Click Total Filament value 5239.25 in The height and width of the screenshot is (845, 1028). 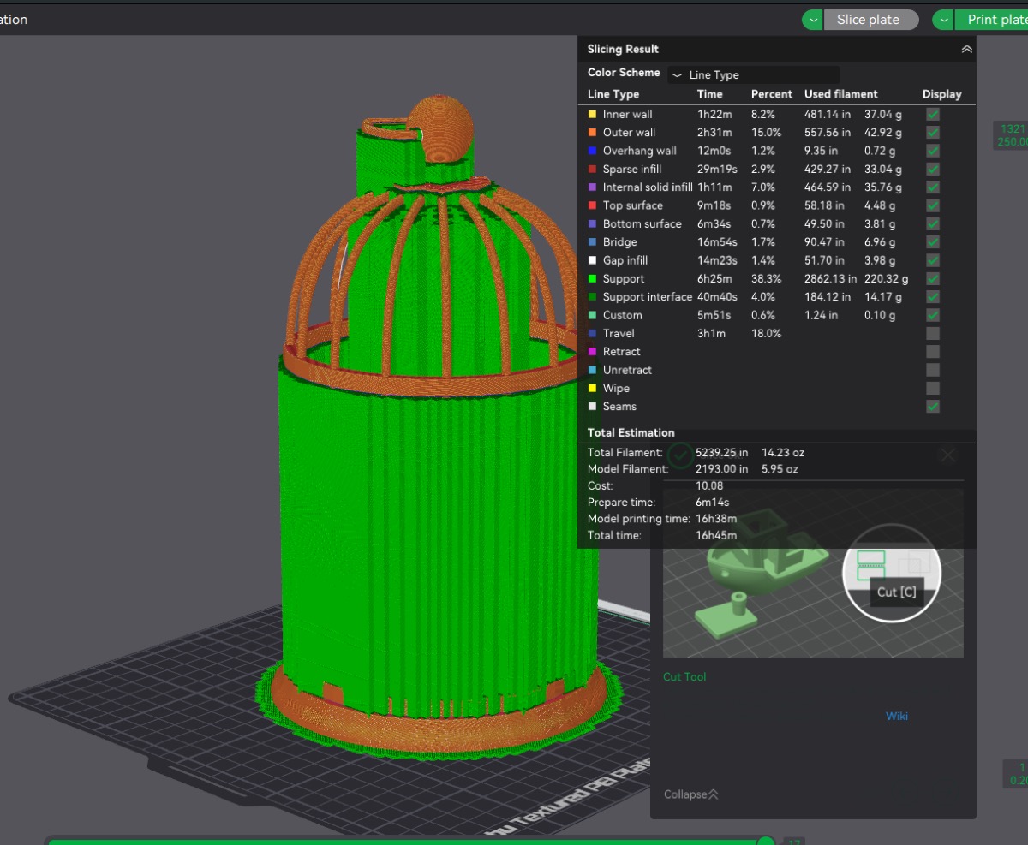(x=721, y=452)
